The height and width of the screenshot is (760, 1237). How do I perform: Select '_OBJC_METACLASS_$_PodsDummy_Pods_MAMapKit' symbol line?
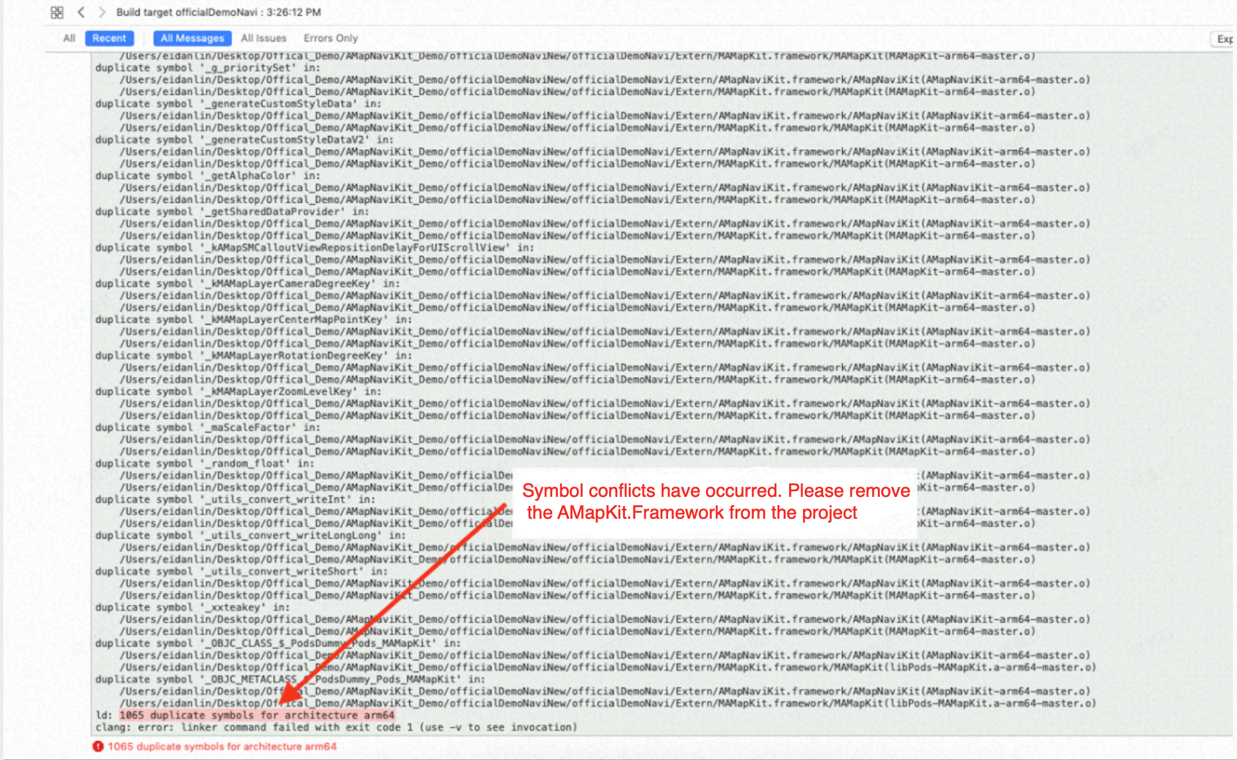290,679
